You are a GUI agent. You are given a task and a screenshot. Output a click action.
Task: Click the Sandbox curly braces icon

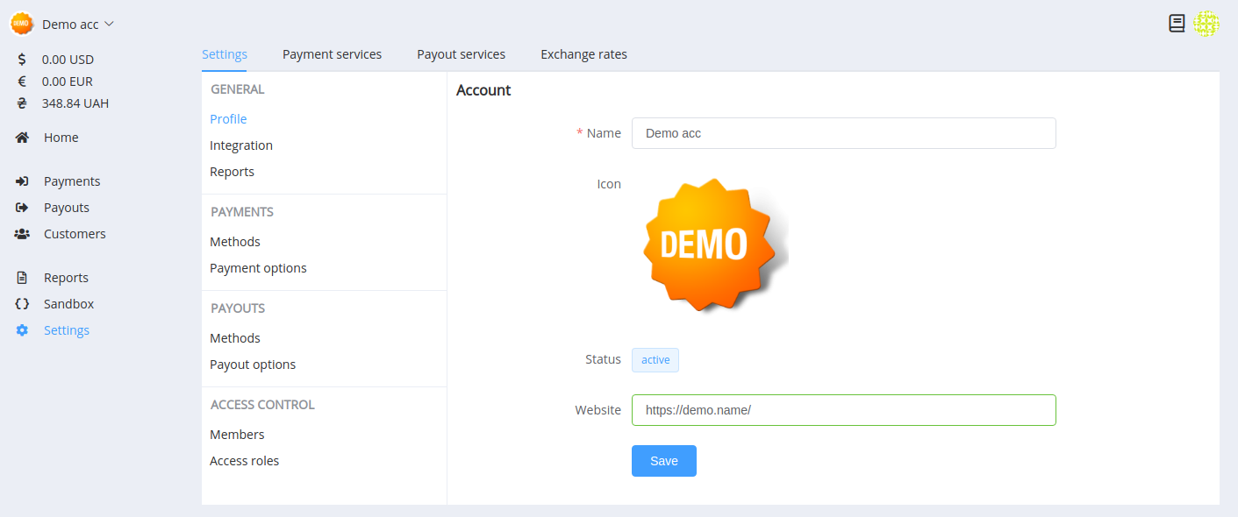tap(22, 304)
